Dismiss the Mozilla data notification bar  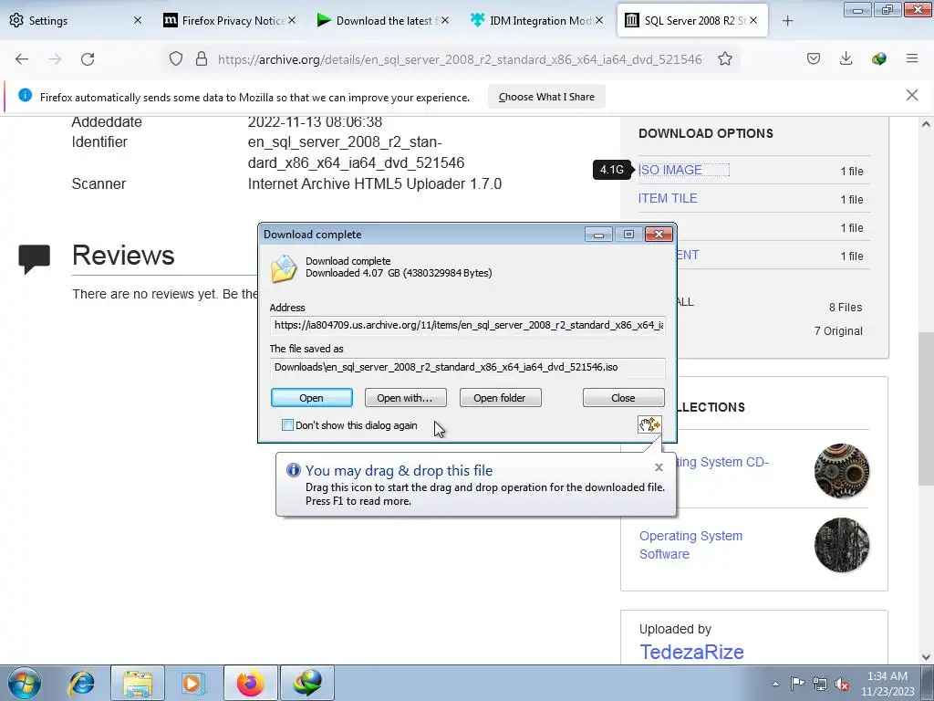pos(912,95)
